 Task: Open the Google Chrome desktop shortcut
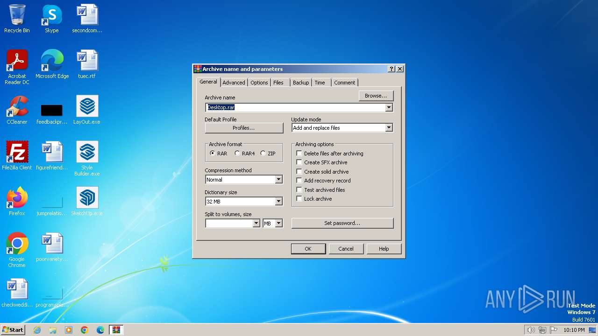17,250
